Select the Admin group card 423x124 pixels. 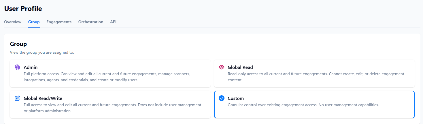click(110, 73)
